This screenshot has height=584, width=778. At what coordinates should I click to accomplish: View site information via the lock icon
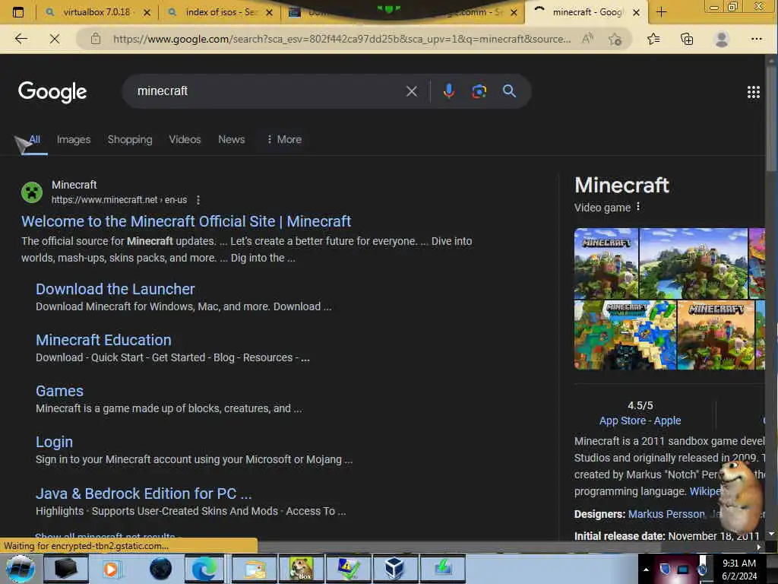96,39
